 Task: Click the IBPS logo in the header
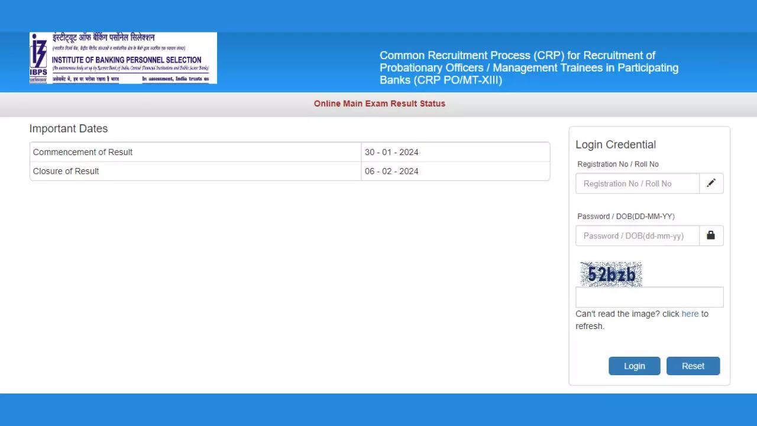point(123,58)
